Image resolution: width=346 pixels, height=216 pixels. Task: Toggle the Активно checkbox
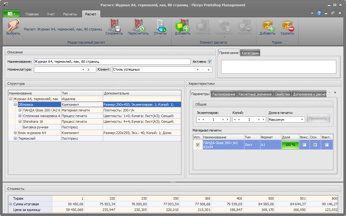pyautogui.click(x=210, y=62)
